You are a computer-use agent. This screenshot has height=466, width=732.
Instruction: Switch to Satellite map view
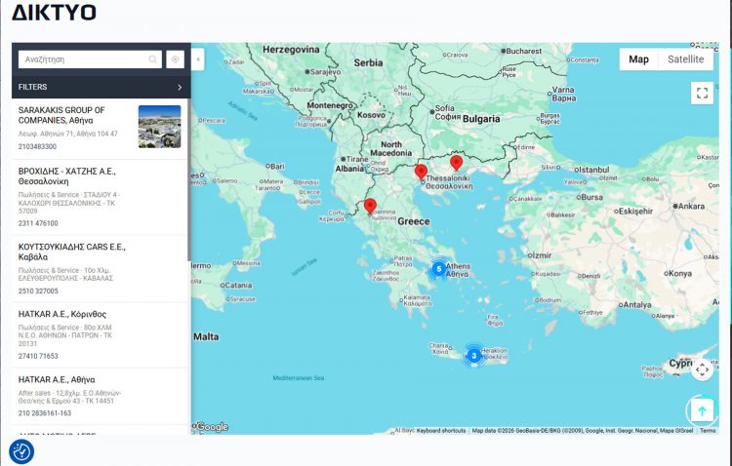(x=685, y=59)
